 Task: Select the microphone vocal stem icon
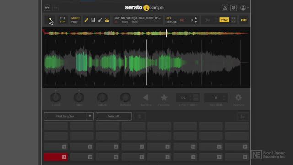click(x=86, y=20)
